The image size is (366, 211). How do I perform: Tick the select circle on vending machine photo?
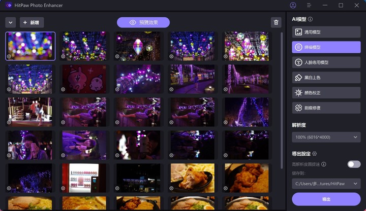tap(63, 188)
